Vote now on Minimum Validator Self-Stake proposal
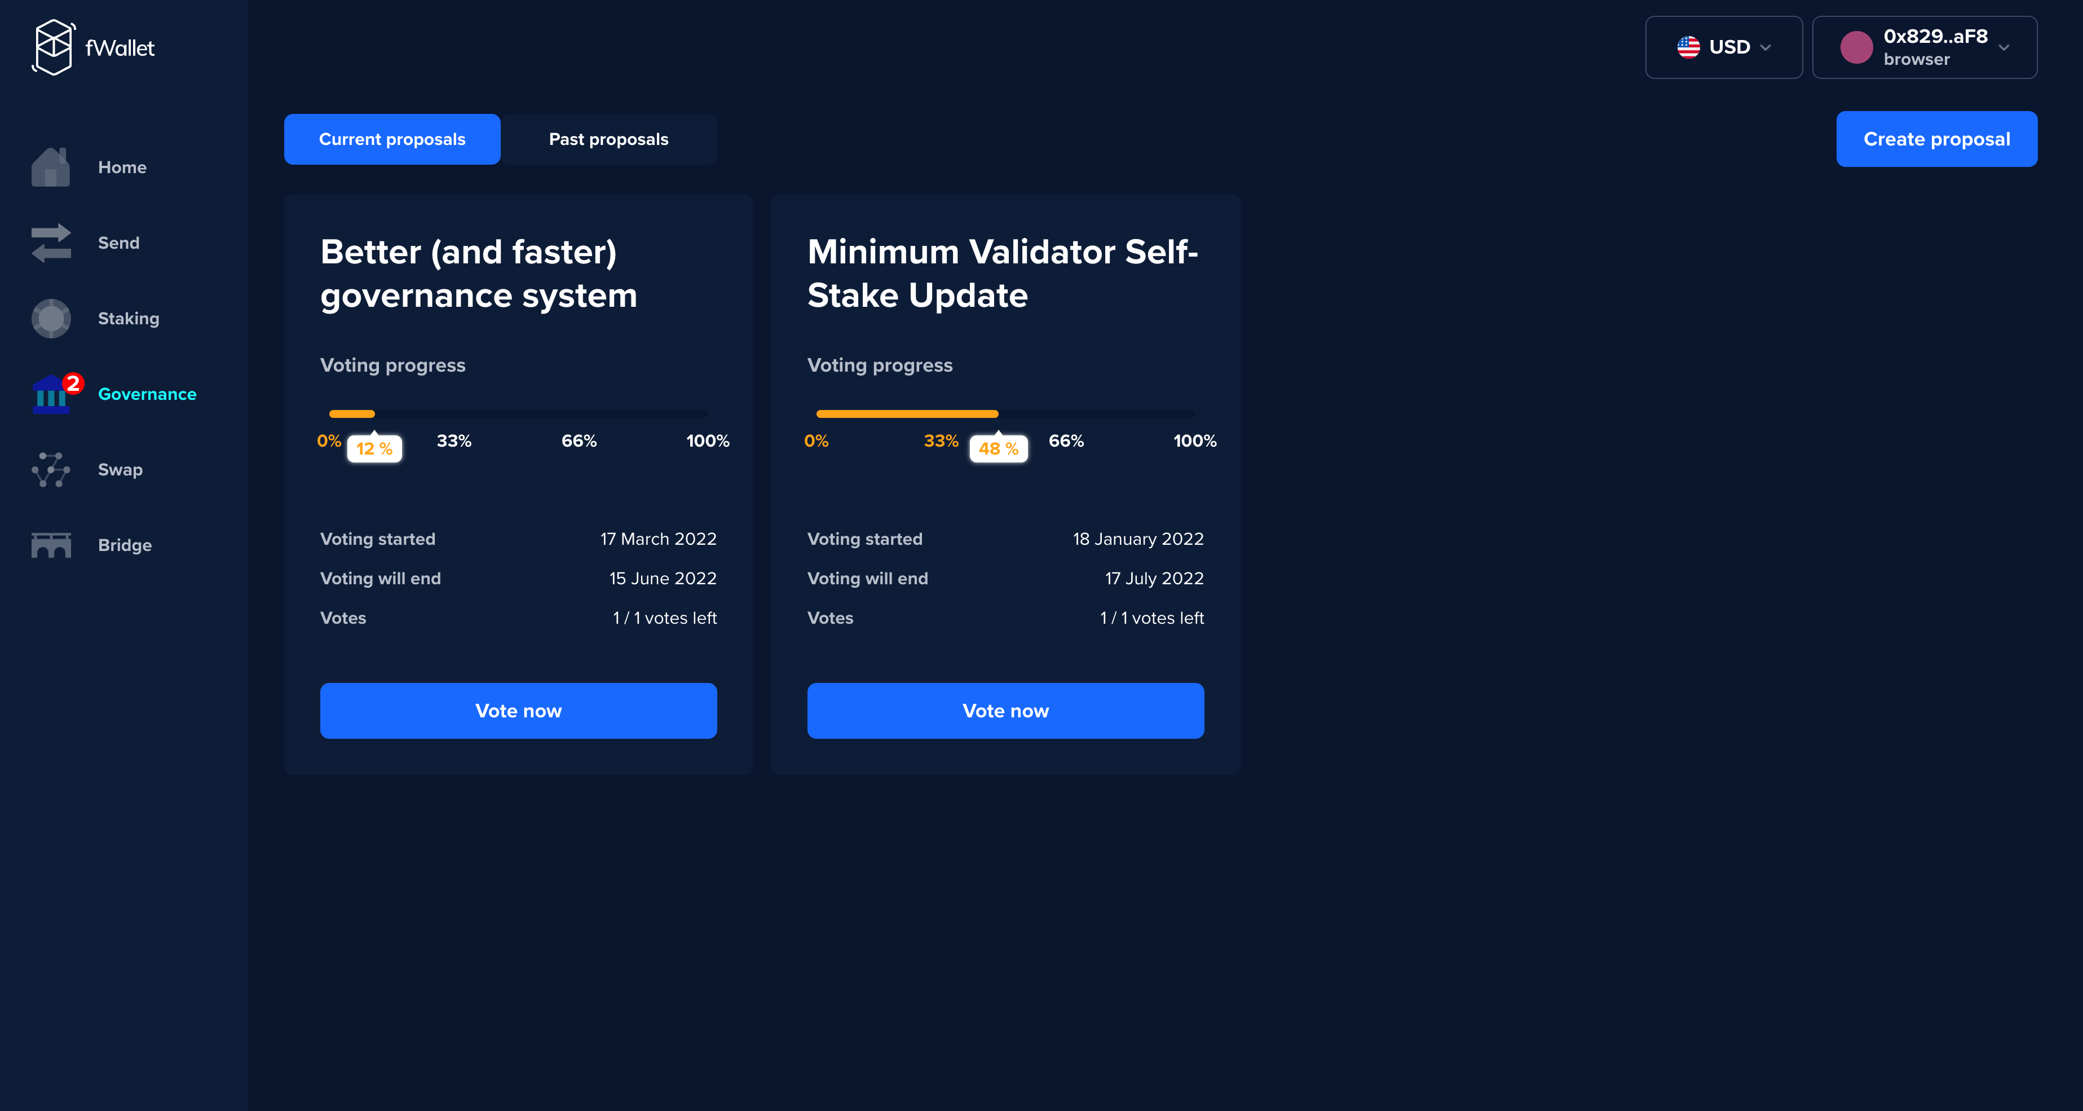2083x1111 pixels. pos(1005,711)
